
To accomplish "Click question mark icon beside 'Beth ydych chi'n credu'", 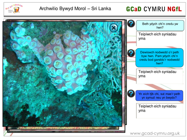I will click(131, 24).
